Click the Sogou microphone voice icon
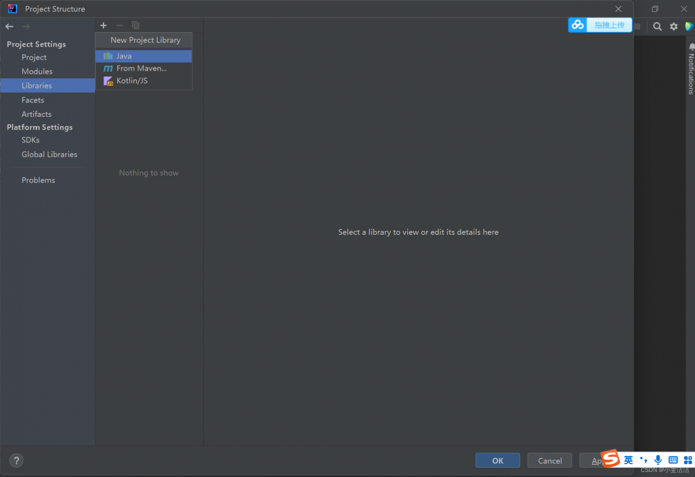 [x=658, y=460]
